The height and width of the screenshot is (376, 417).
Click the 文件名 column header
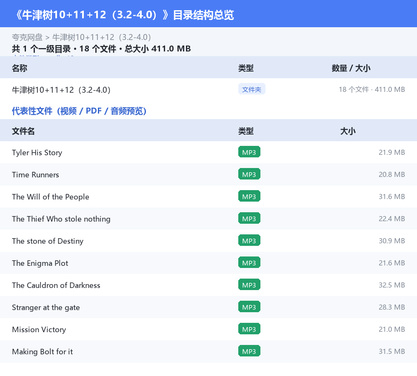pos(23,131)
